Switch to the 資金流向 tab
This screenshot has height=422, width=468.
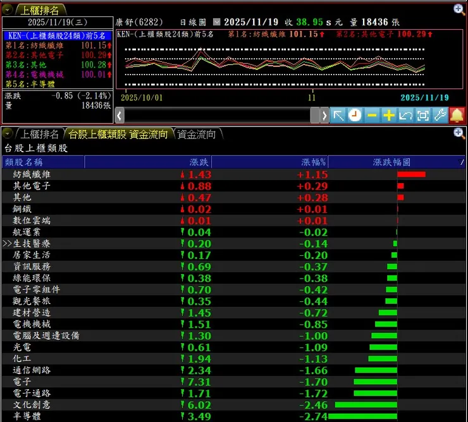(x=197, y=134)
